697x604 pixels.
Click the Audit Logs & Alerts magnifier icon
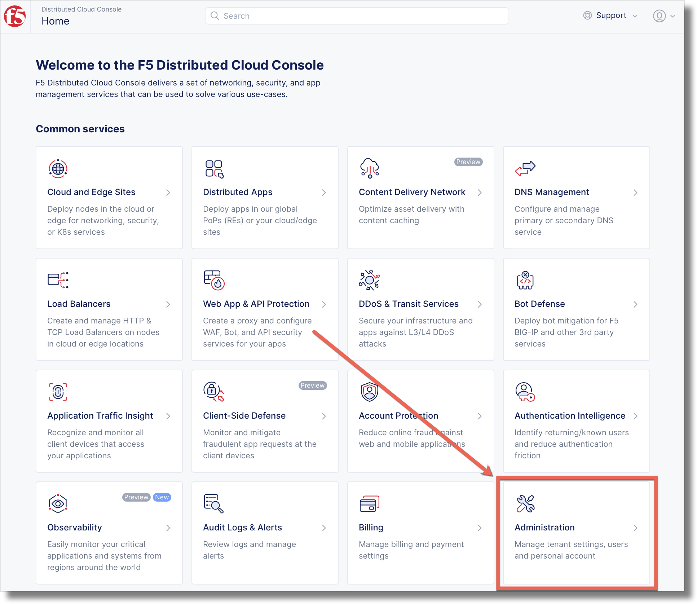[214, 504]
